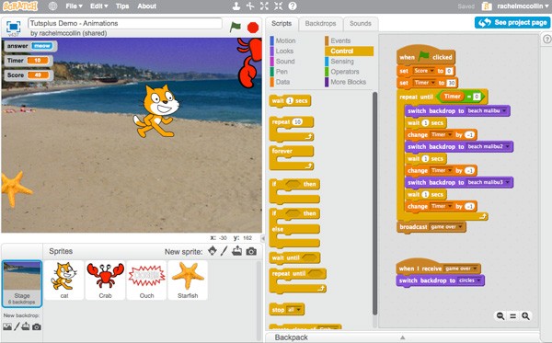The image size is (552, 343).
Task: Toggle full screen presentation mode icon
Action: coord(14,27)
